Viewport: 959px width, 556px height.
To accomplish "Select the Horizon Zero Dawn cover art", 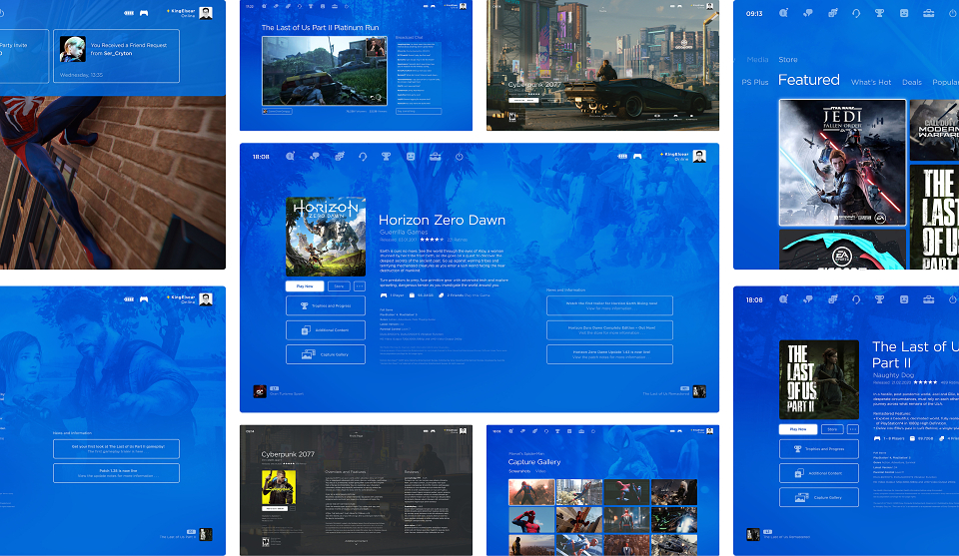I will tap(326, 237).
